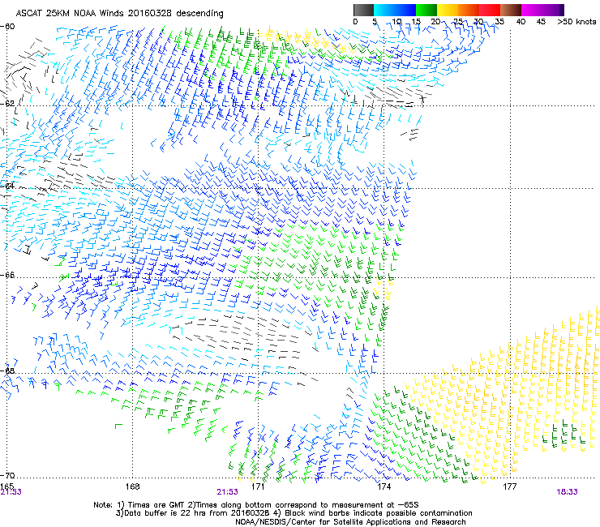The image size is (600, 527).
Task: Select the -60 latitude axis label
Action: [7, 27]
